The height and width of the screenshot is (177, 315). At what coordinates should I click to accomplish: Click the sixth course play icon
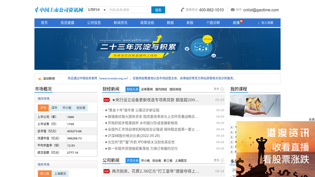(232, 152)
